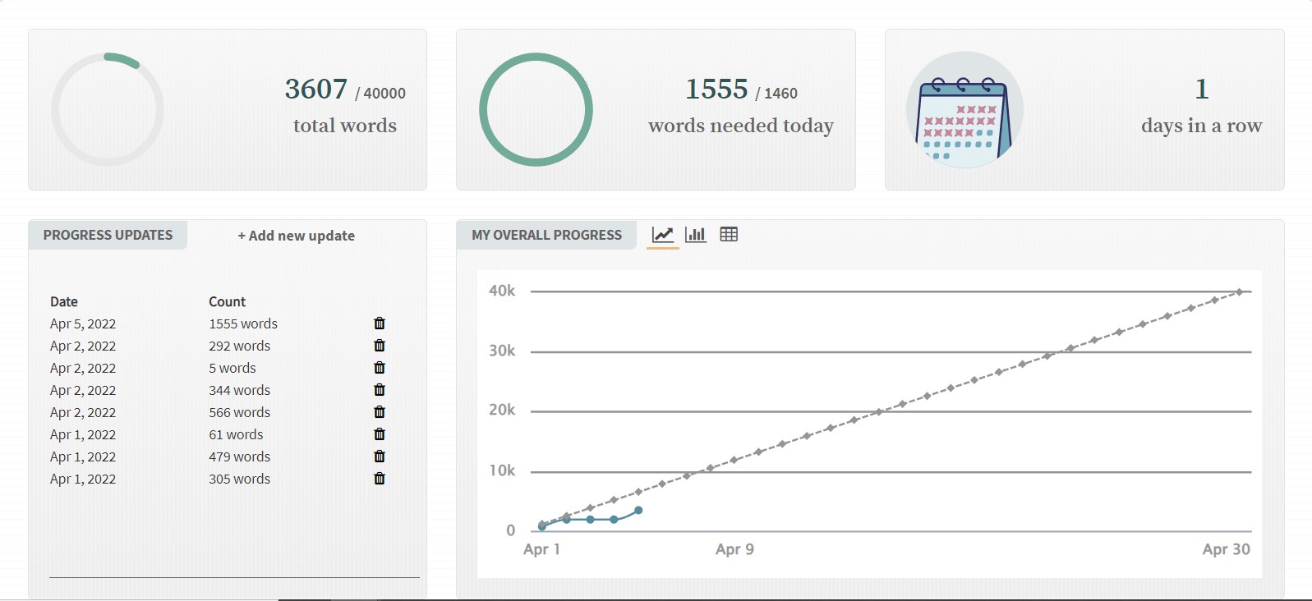This screenshot has height=601, width=1312.
Task: Select the Progress Updates tab
Action: point(108,235)
